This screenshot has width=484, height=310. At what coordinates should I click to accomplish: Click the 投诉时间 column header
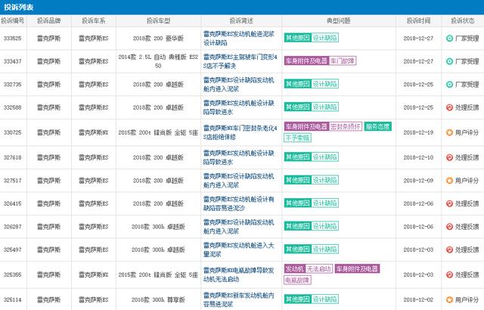[x=418, y=20]
